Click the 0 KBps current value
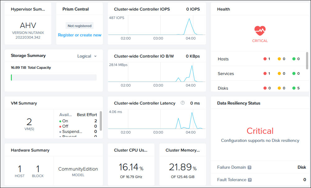The width and height of the screenshot is (311, 188). pyautogui.click(x=193, y=56)
